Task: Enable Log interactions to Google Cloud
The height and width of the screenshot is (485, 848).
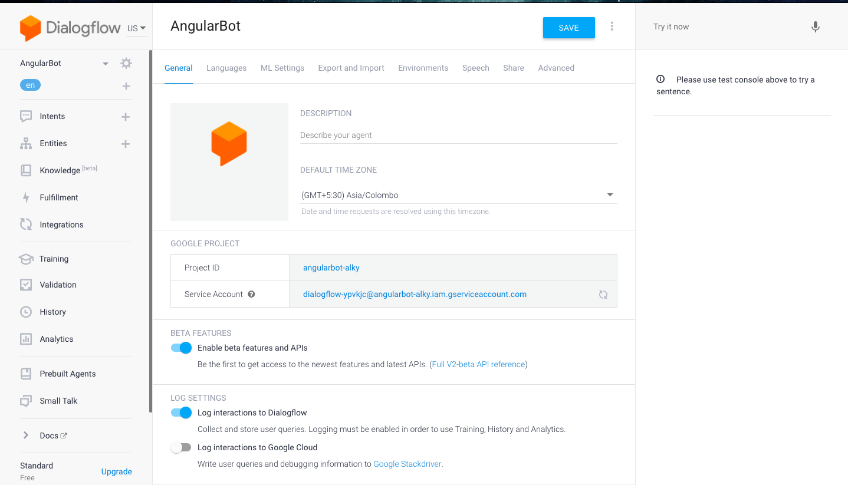Action: 180,447
